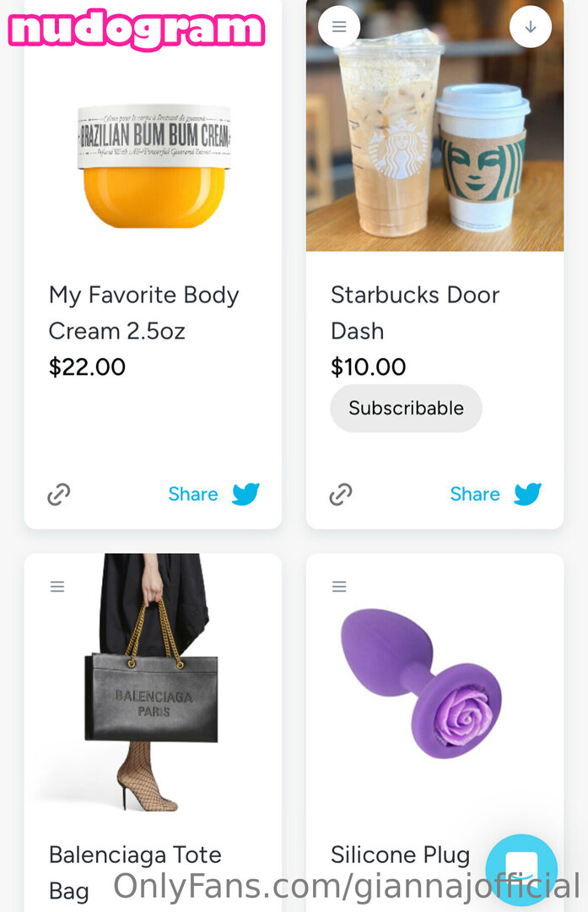Click the down arrow on Starbucks card

coord(531,27)
